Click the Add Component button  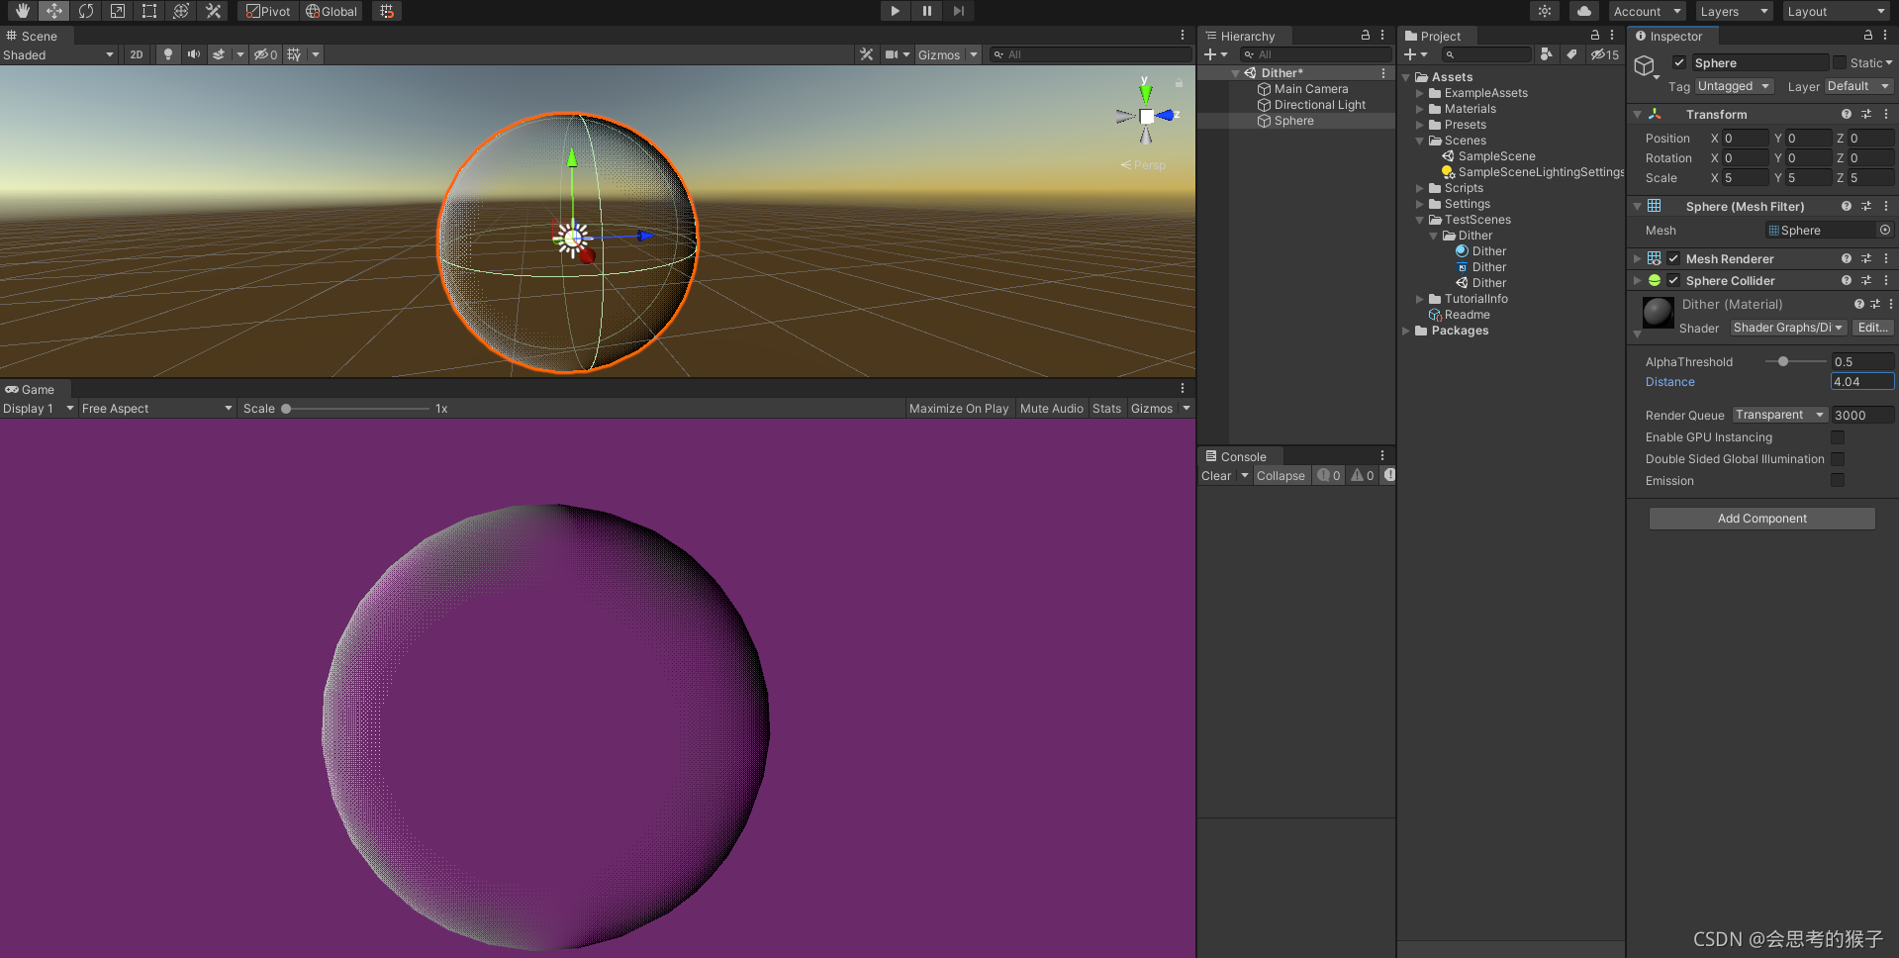click(x=1761, y=518)
